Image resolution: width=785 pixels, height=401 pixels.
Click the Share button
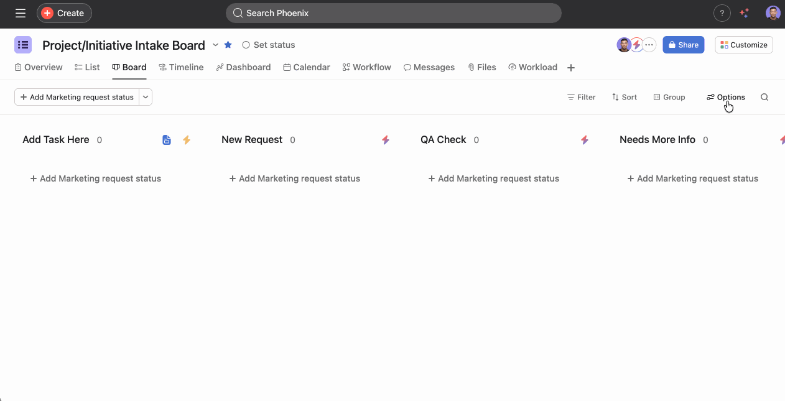[x=683, y=45]
